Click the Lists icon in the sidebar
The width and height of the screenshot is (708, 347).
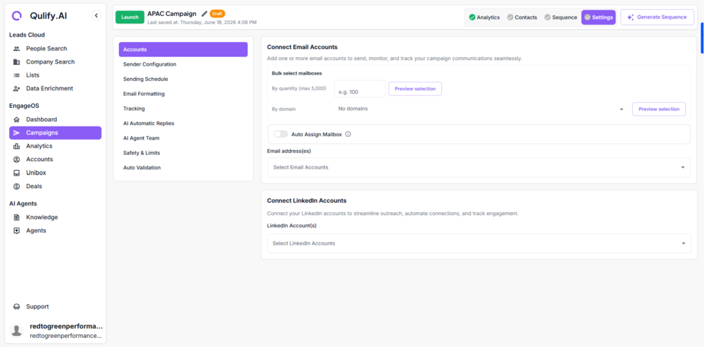coord(17,75)
